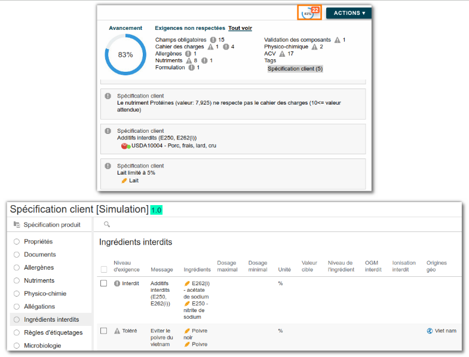
Task: Click the E250 nitrite de sodium ingredient icon
Action: (x=187, y=303)
